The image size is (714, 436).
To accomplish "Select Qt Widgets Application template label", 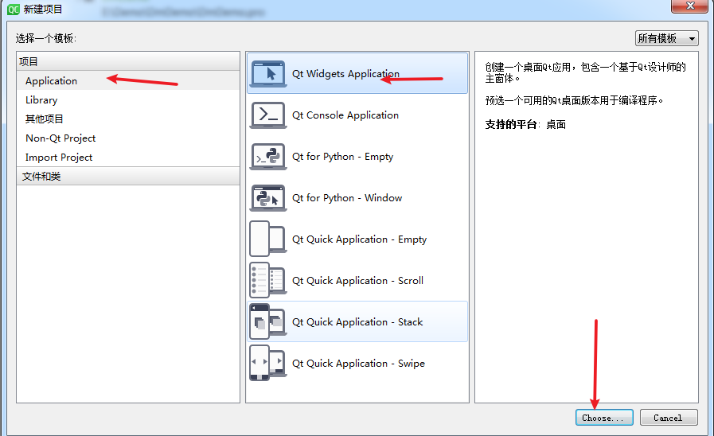I will click(x=345, y=74).
